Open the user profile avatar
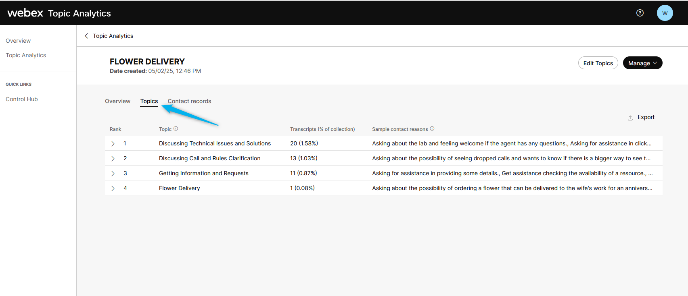 665,13
